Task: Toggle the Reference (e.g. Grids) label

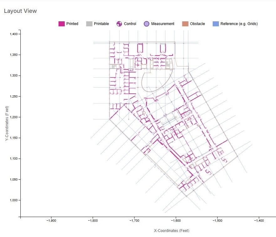Action: [x=239, y=24]
